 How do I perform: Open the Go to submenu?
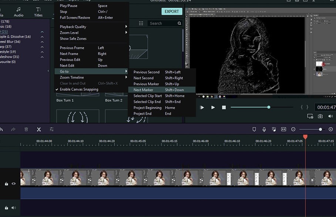91,71
